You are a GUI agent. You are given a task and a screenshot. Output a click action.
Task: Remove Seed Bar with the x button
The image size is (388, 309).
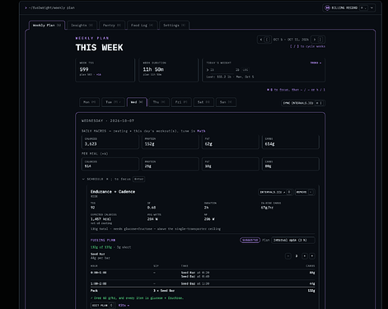(x=312, y=256)
